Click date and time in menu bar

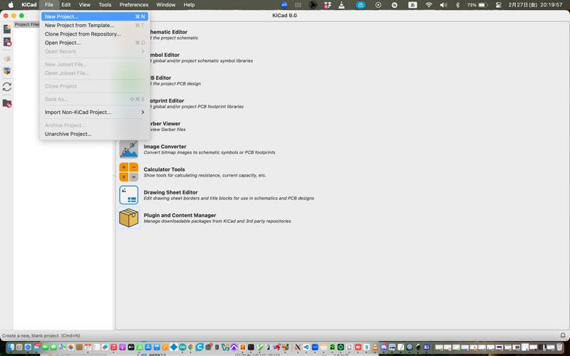(x=535, y=5)
